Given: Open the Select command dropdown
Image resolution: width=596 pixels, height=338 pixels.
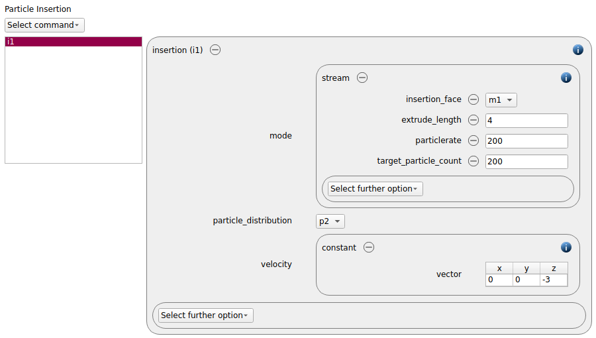Looking at the screenshot, I should tap(44, 25).
